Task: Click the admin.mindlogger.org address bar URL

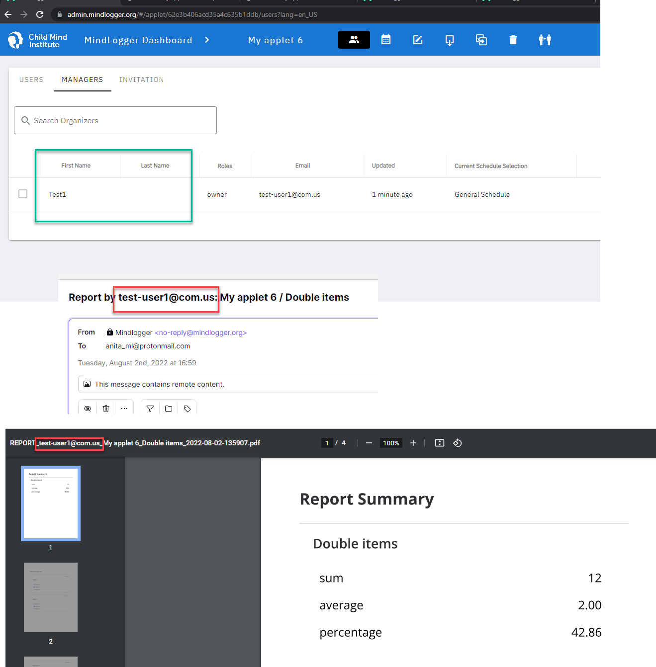Action: [192, 14]
